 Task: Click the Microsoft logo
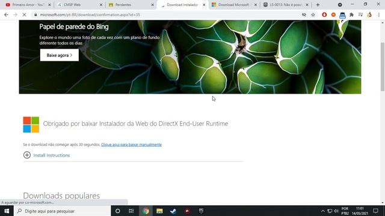31,125
